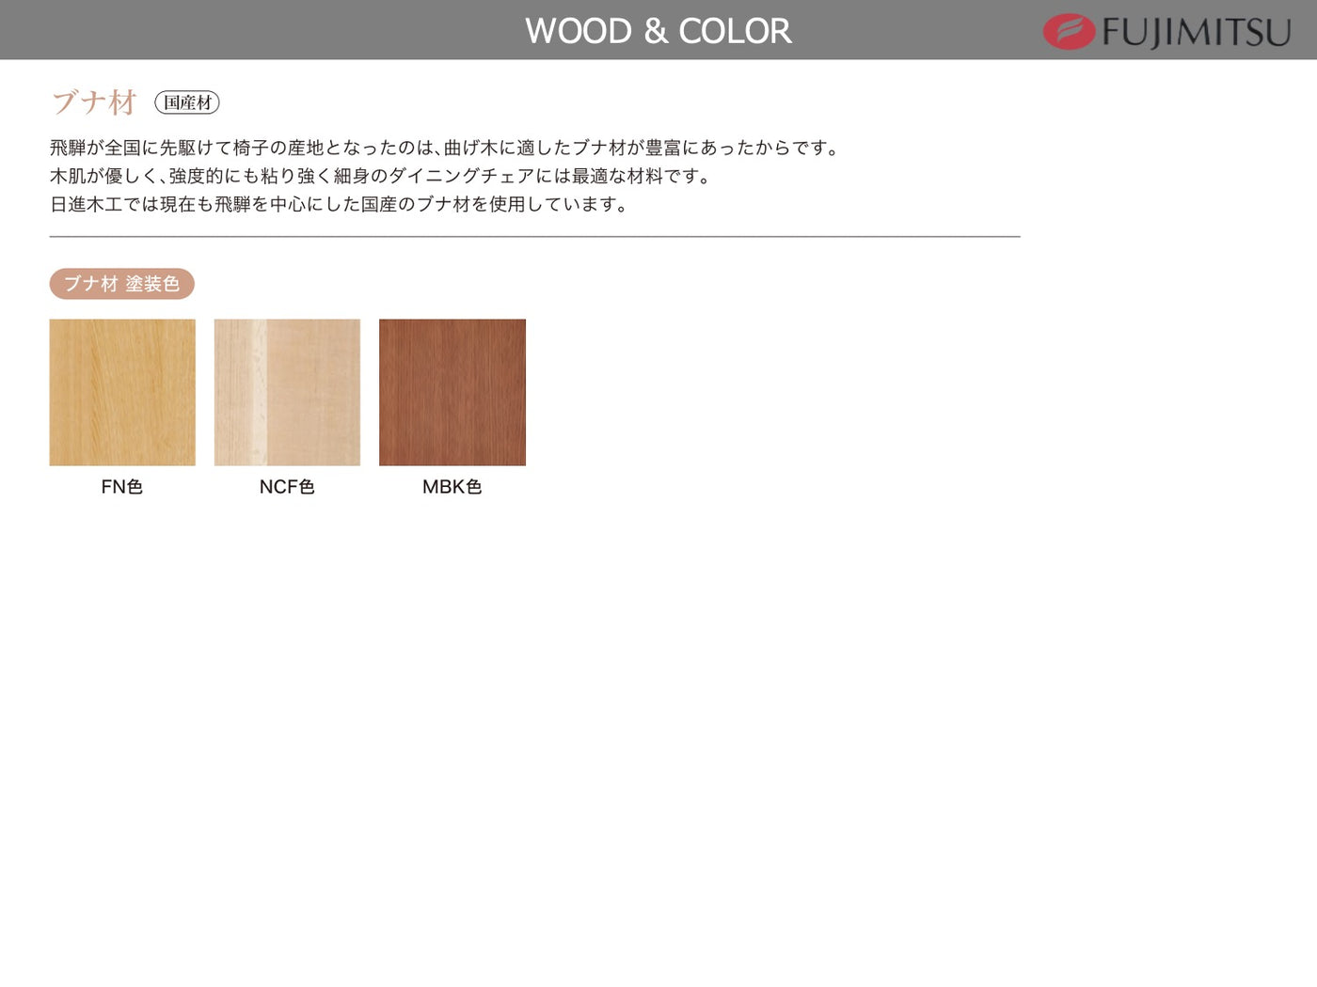Click the NCF色 label text
The width and height of the screenshot is (1317, 987).
[287, 487]
